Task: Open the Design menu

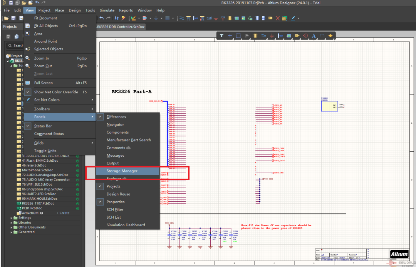Action: 75,10
